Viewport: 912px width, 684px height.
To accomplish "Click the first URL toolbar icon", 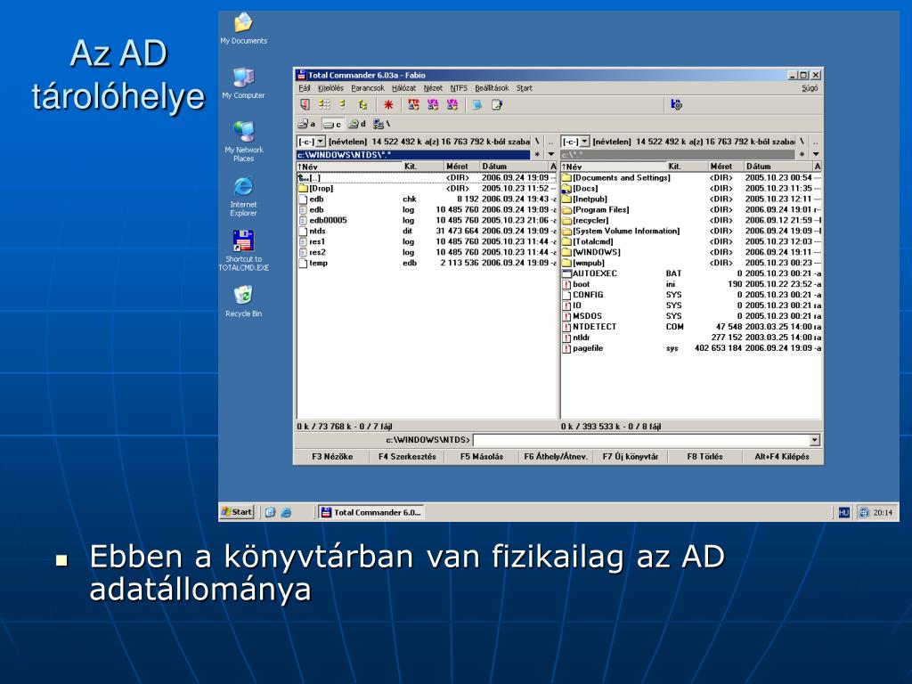I will (433, 105).
